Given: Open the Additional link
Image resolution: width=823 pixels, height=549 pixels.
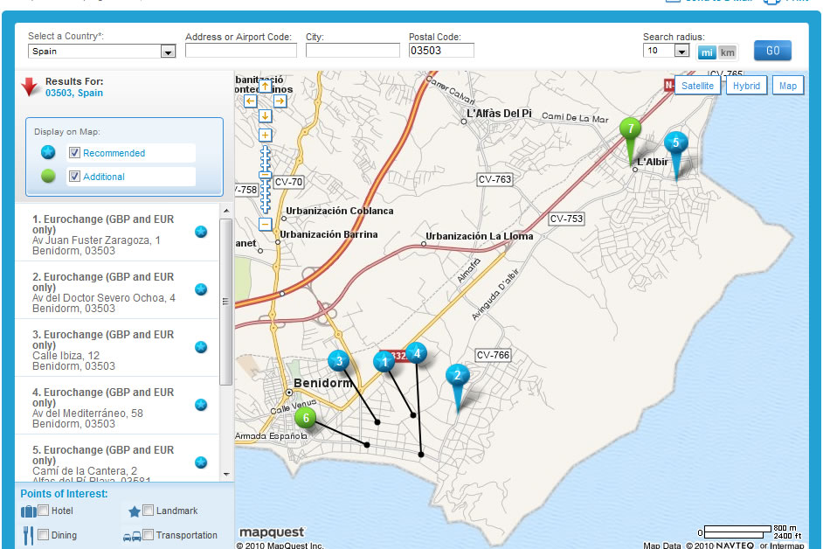Looking at the screenshot, I should pyautogui.click(x=104, y=177).
